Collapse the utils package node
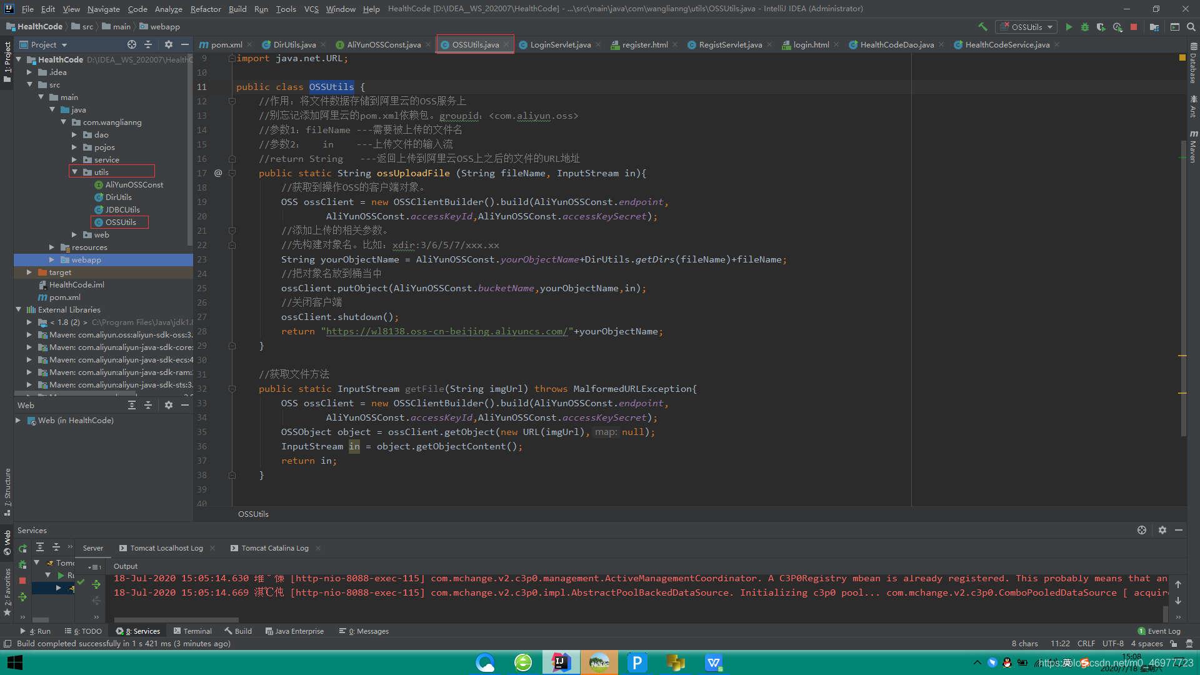1200x675 pixels. (x=75, y=172)
